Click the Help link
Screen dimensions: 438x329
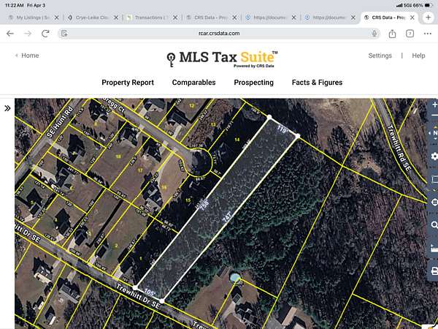tap(418, 56)
